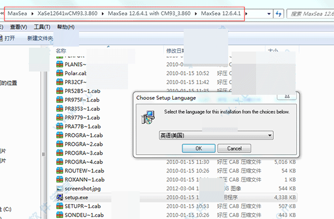Image resolution: width=334 pixels, height=219 pixels.
Task: Expand arrow after XaSe12641wCM93.3.860 breadcrumb
Action: coord(102,13)
